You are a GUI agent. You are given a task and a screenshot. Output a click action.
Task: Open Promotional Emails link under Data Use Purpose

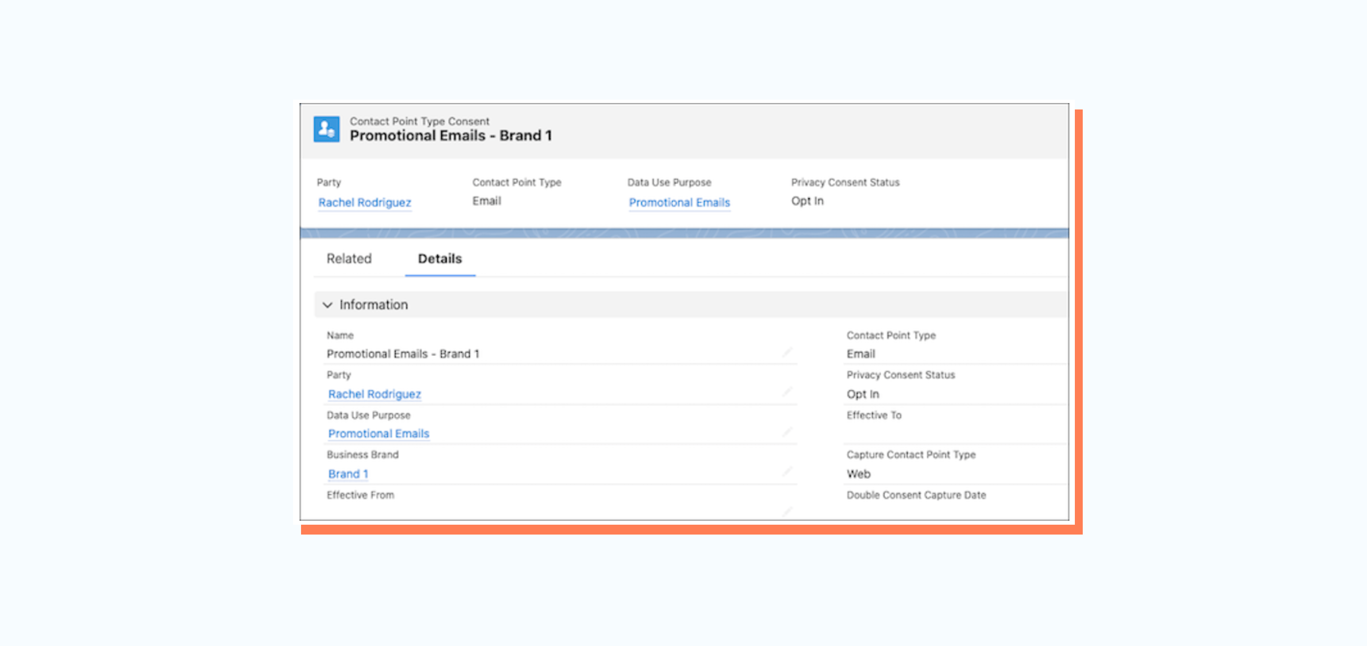point(379,434)
